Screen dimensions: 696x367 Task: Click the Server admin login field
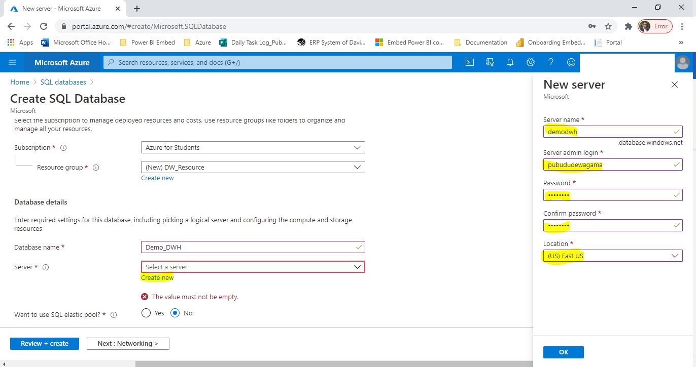(613, 165)
